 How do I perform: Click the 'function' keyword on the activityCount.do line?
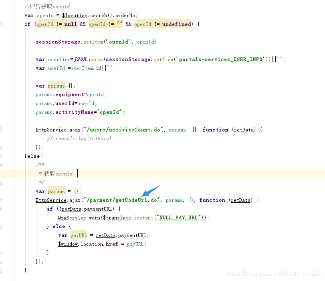coord(215,130)
